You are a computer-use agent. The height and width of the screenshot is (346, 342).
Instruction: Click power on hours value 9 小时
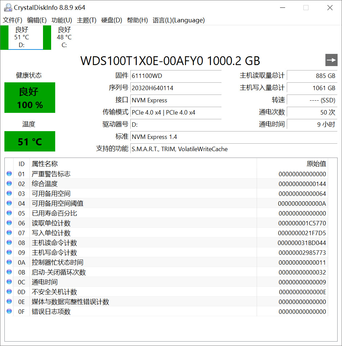[x=312, y=125]
